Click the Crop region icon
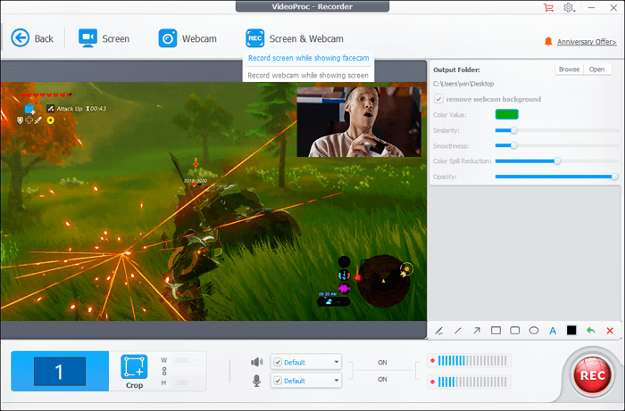Screen dimensions: 625x411 pos(134,366)
